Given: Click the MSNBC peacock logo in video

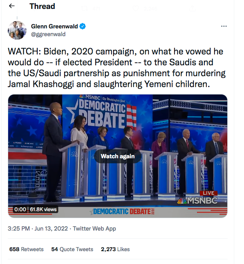Looking at the screenshot, I should [x=182, y=201].
